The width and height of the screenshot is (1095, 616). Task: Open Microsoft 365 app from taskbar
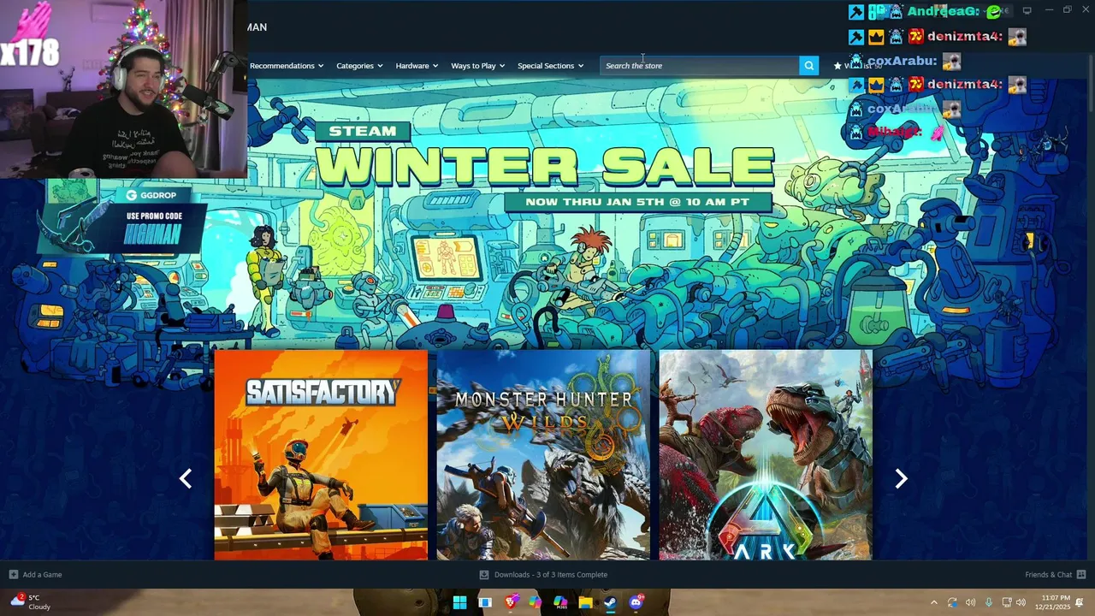[x=560, y=602]
